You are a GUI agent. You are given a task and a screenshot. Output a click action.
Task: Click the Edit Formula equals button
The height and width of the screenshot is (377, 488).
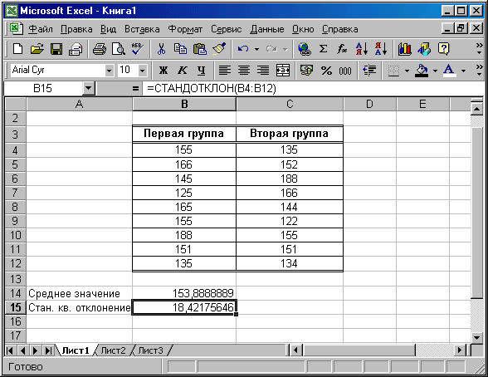pos(135,89)
